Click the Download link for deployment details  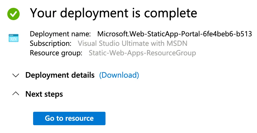(x=119, y=75)
